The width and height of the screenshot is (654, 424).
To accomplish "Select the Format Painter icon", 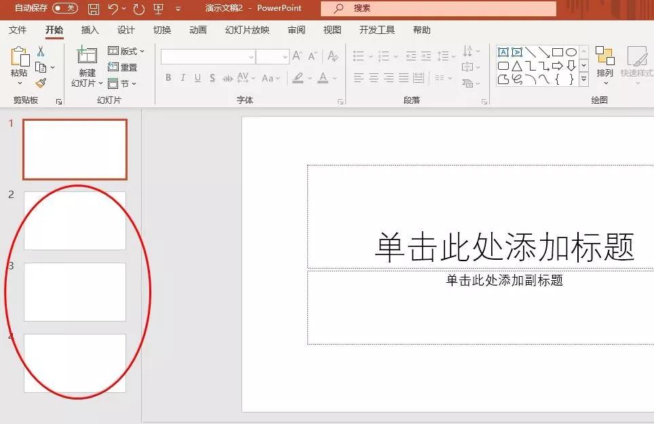I will 41,81.
